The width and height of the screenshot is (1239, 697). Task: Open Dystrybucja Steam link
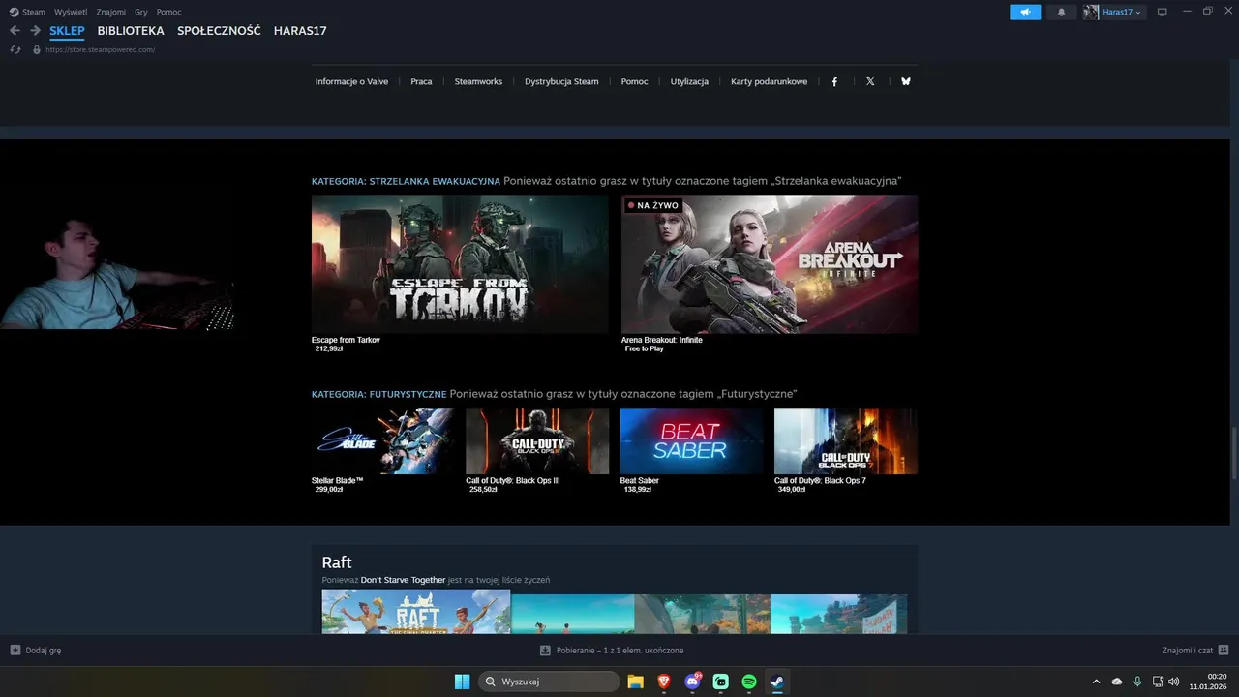pos(561,81)
